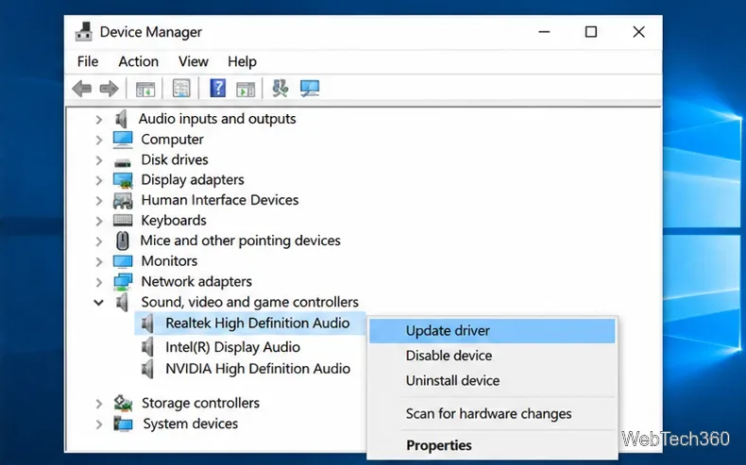The image size is (746, 465).
Task: Click Scan for hardware changes monitor icon
Action: point(310,89)
